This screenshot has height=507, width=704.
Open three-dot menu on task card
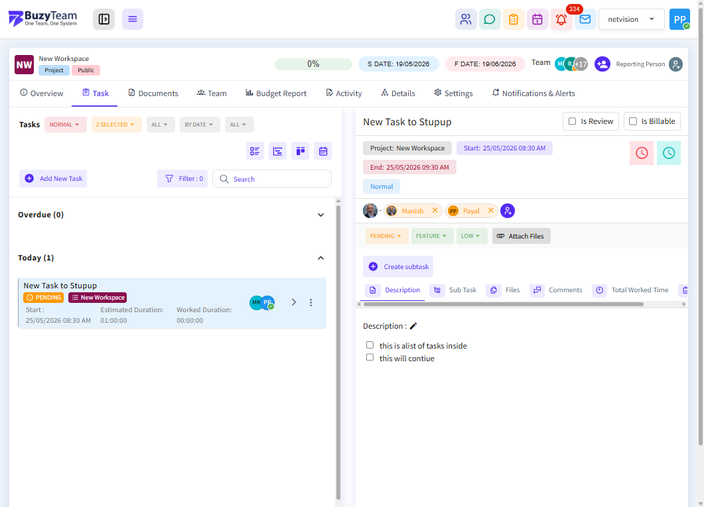pyautogui.click(x=311, y=303)
